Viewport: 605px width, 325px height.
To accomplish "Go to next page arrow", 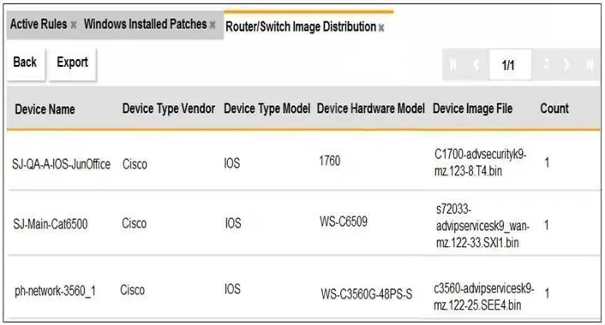I will 566,64.
